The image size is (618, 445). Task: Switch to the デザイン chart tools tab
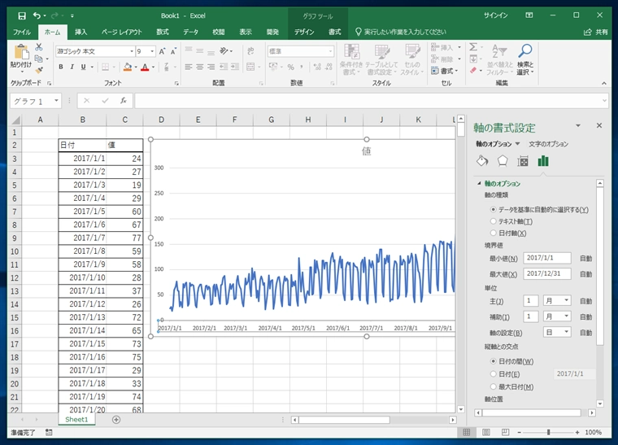[x=304, y=32]
